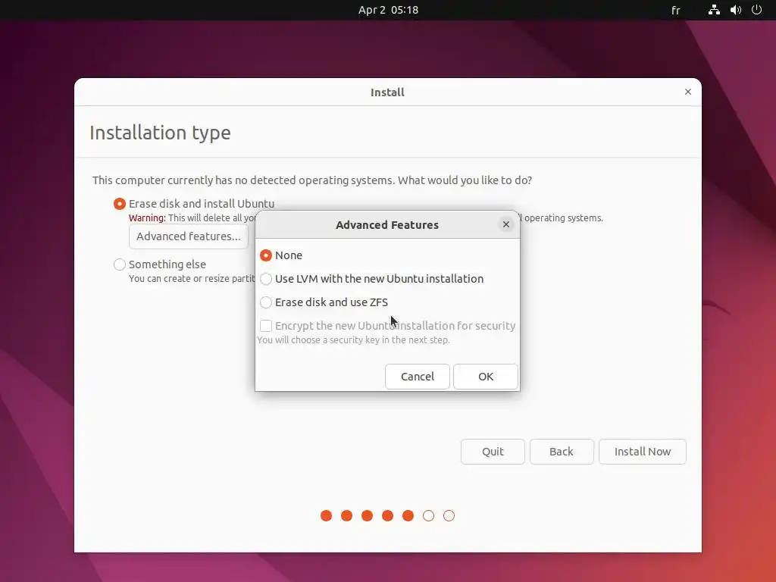Image resolution: width=776 pixels, height=582 pixels.
Task: Open the Advanced features... button
Action: pyautogui.click(x=189, y=236)
